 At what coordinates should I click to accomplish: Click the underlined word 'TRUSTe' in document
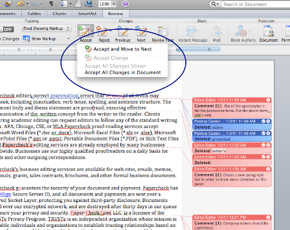57,219
